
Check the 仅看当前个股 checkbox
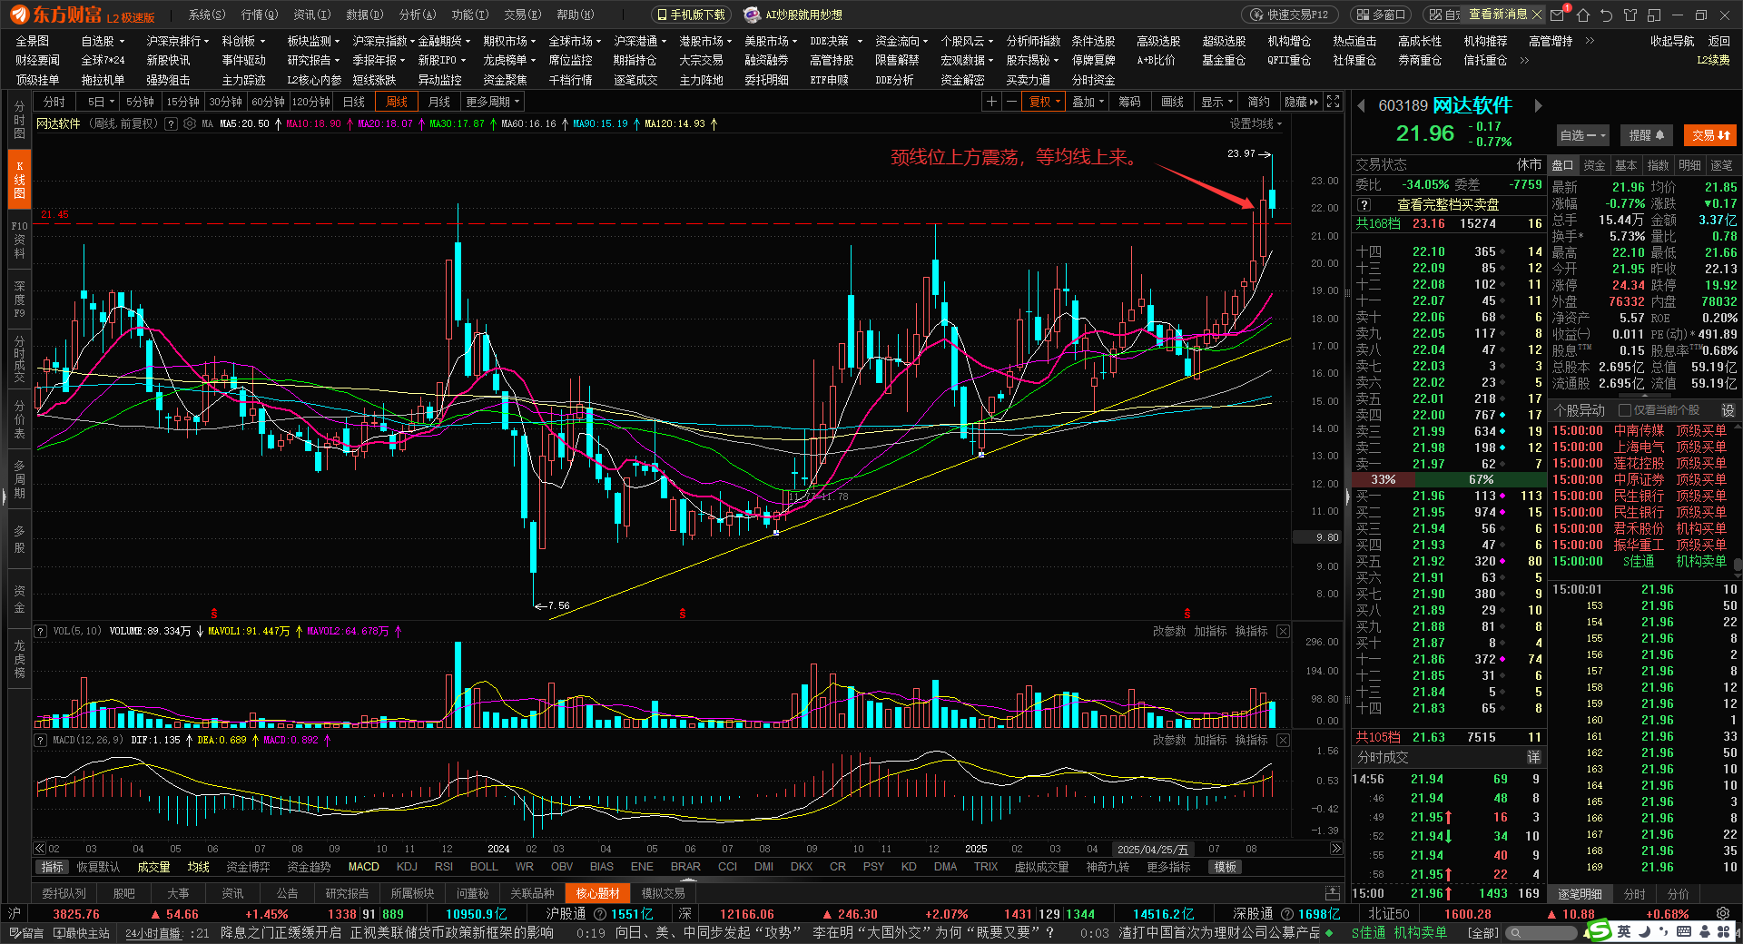click(1625, 410)
